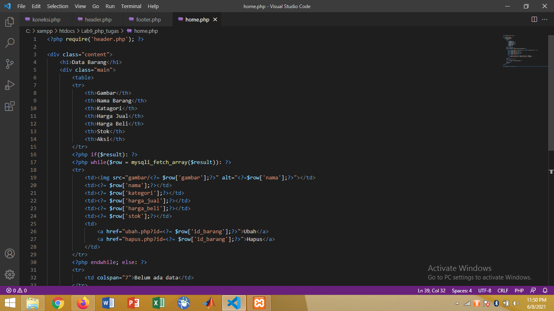The width and height of the screenshot is (554, 311).
Task: Open the Extensions view
Action: [x=10, y=106]
